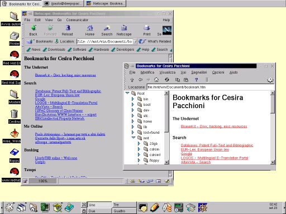
Task: Open the Konqueror Segnalibri menu
Action: (199, 72)
